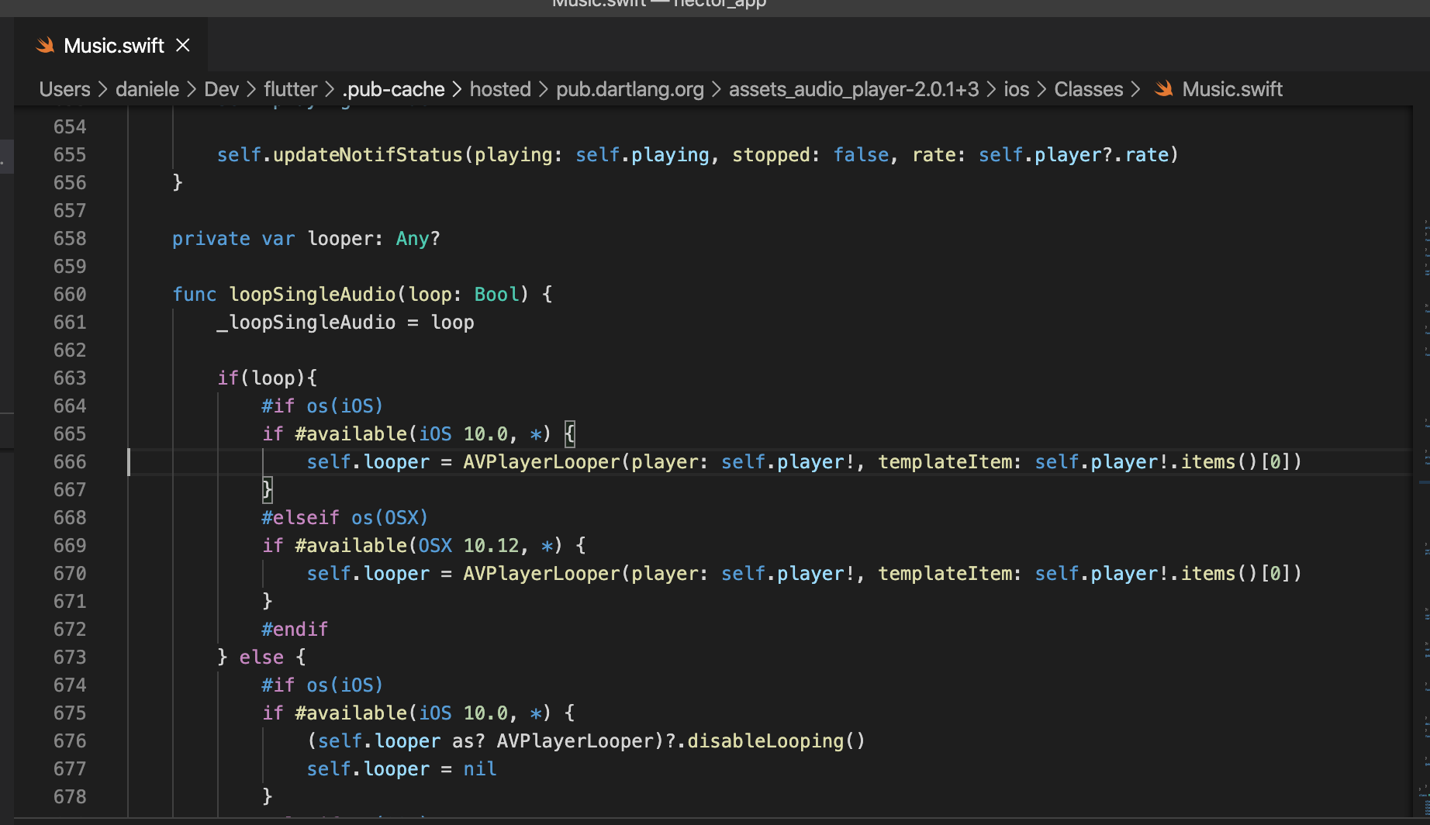Viewport: 1430px width, 825px height.
Task: Expand the chevron after pub.dartlang.org
Action: pos(716,88)
